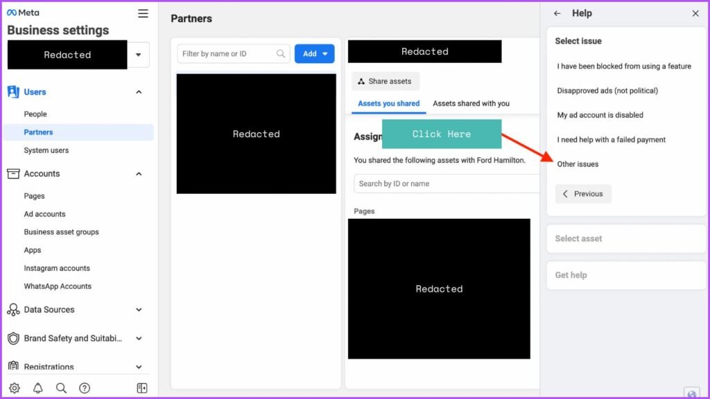This screenshot has width=710, height=399.
Task: Open Instagram accounts
Action: [x=57, y=268]
